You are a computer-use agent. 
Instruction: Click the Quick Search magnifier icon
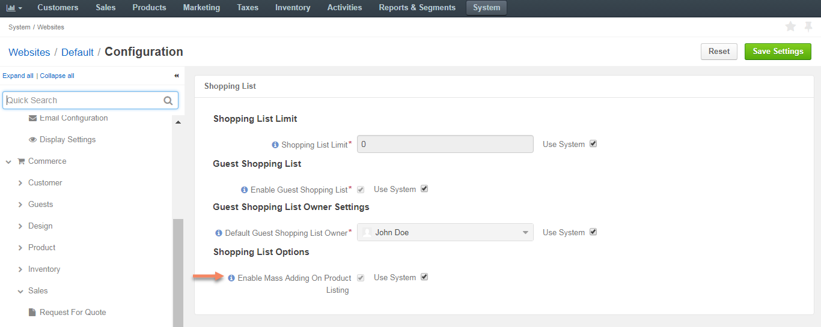coord(168,101)
